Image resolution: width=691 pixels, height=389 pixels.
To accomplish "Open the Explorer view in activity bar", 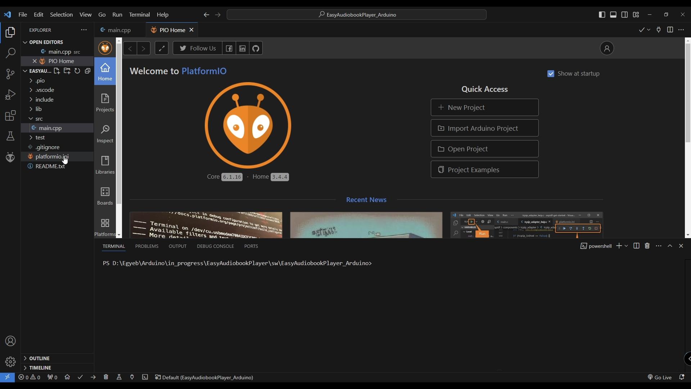I will pyautogui.click(x=10, y=32).
